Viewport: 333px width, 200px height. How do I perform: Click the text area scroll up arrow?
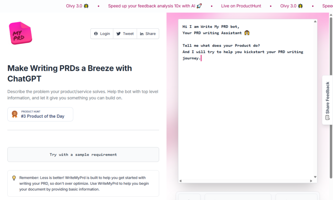(315, 21)
